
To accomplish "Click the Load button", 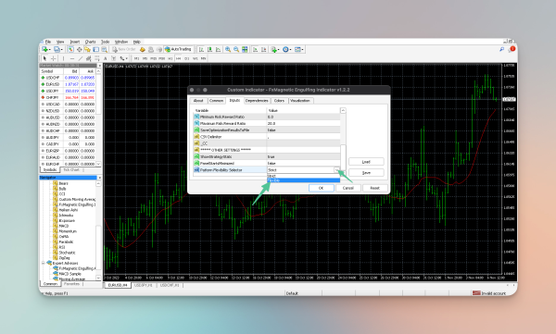I will [366, 162].
